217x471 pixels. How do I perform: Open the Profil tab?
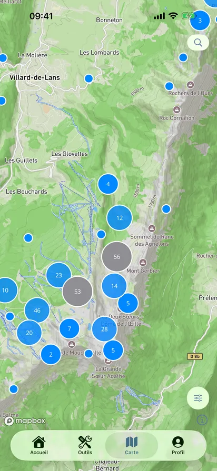pyautogui.click(x=178, y=446)
